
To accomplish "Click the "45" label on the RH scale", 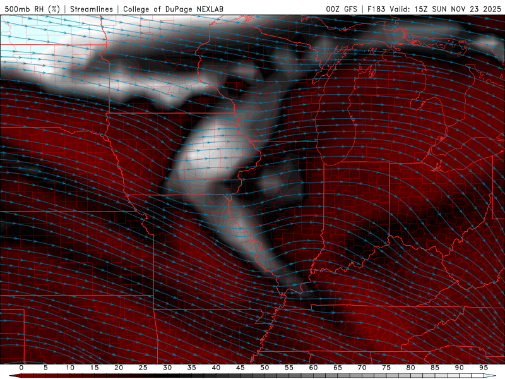I will pyautogui.click(x=241, y=368).
